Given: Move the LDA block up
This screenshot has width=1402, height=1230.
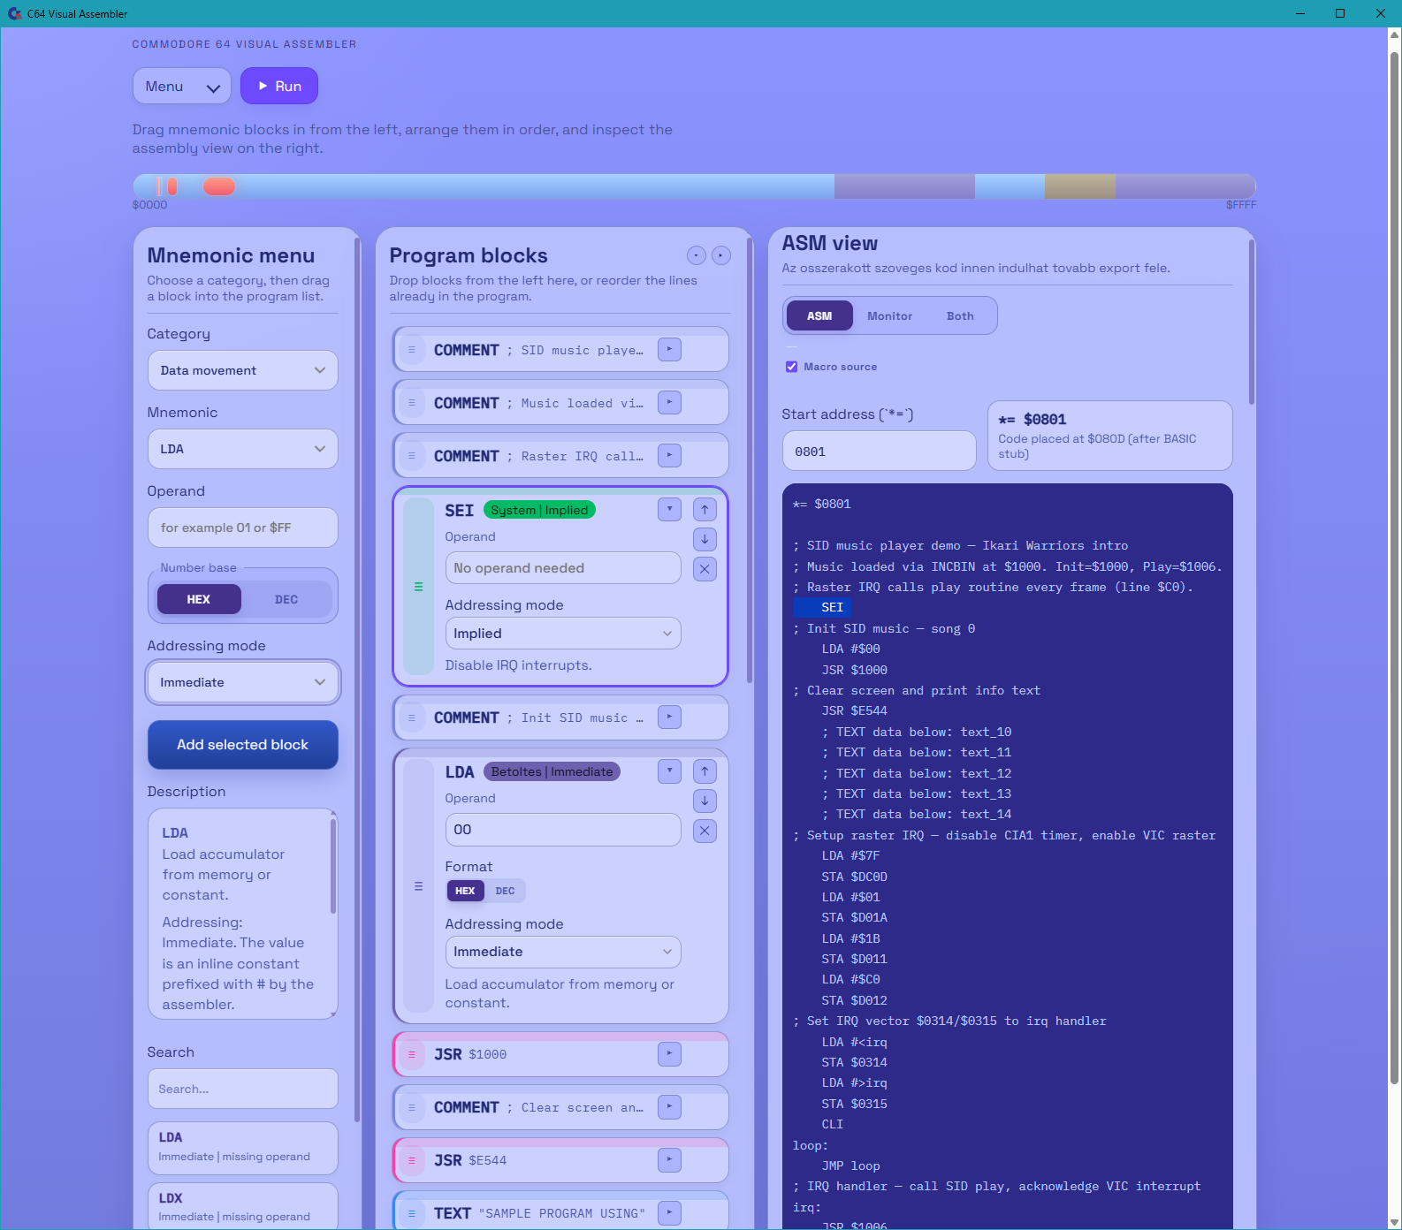Looking at the screenshot, I should pos(705,771).
